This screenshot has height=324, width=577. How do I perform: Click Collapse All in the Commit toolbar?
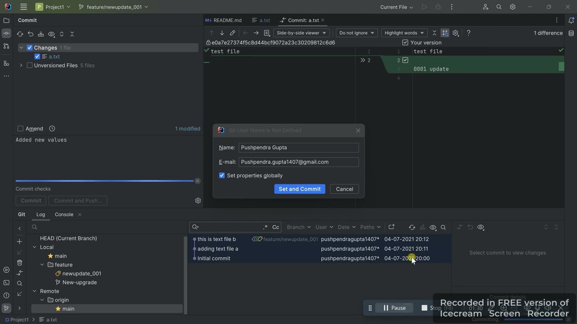(x=72, y=34)
